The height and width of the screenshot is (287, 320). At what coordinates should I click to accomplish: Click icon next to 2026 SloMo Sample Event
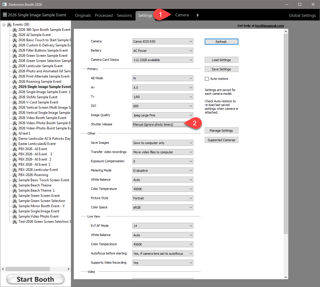(x=15, y=97)
